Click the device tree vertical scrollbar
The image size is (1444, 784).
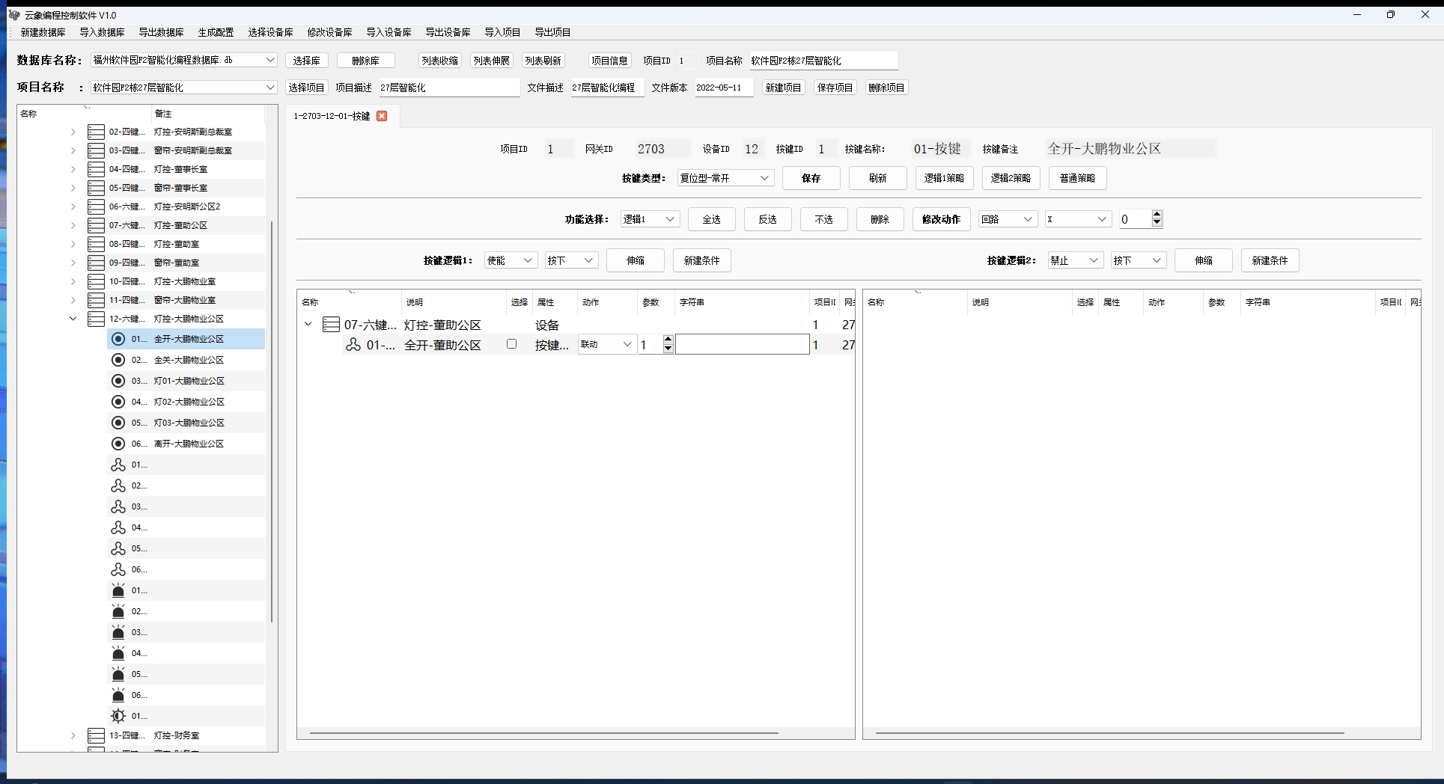coord(272,420)
